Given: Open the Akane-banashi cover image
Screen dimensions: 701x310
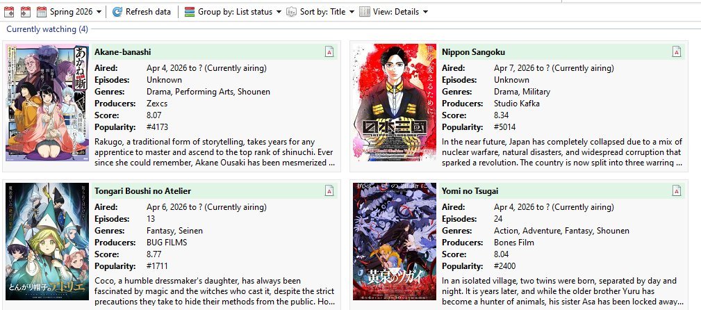Looking at the screenshot, I should (x=47, y=102).
